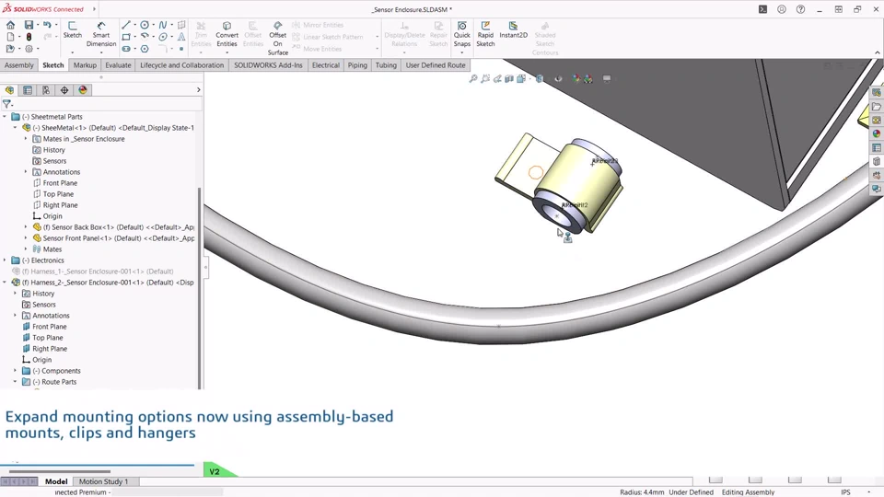Screen dimensions: 884x497
Task: Click Convert Entities tool
Action: (x=227, y=34)
